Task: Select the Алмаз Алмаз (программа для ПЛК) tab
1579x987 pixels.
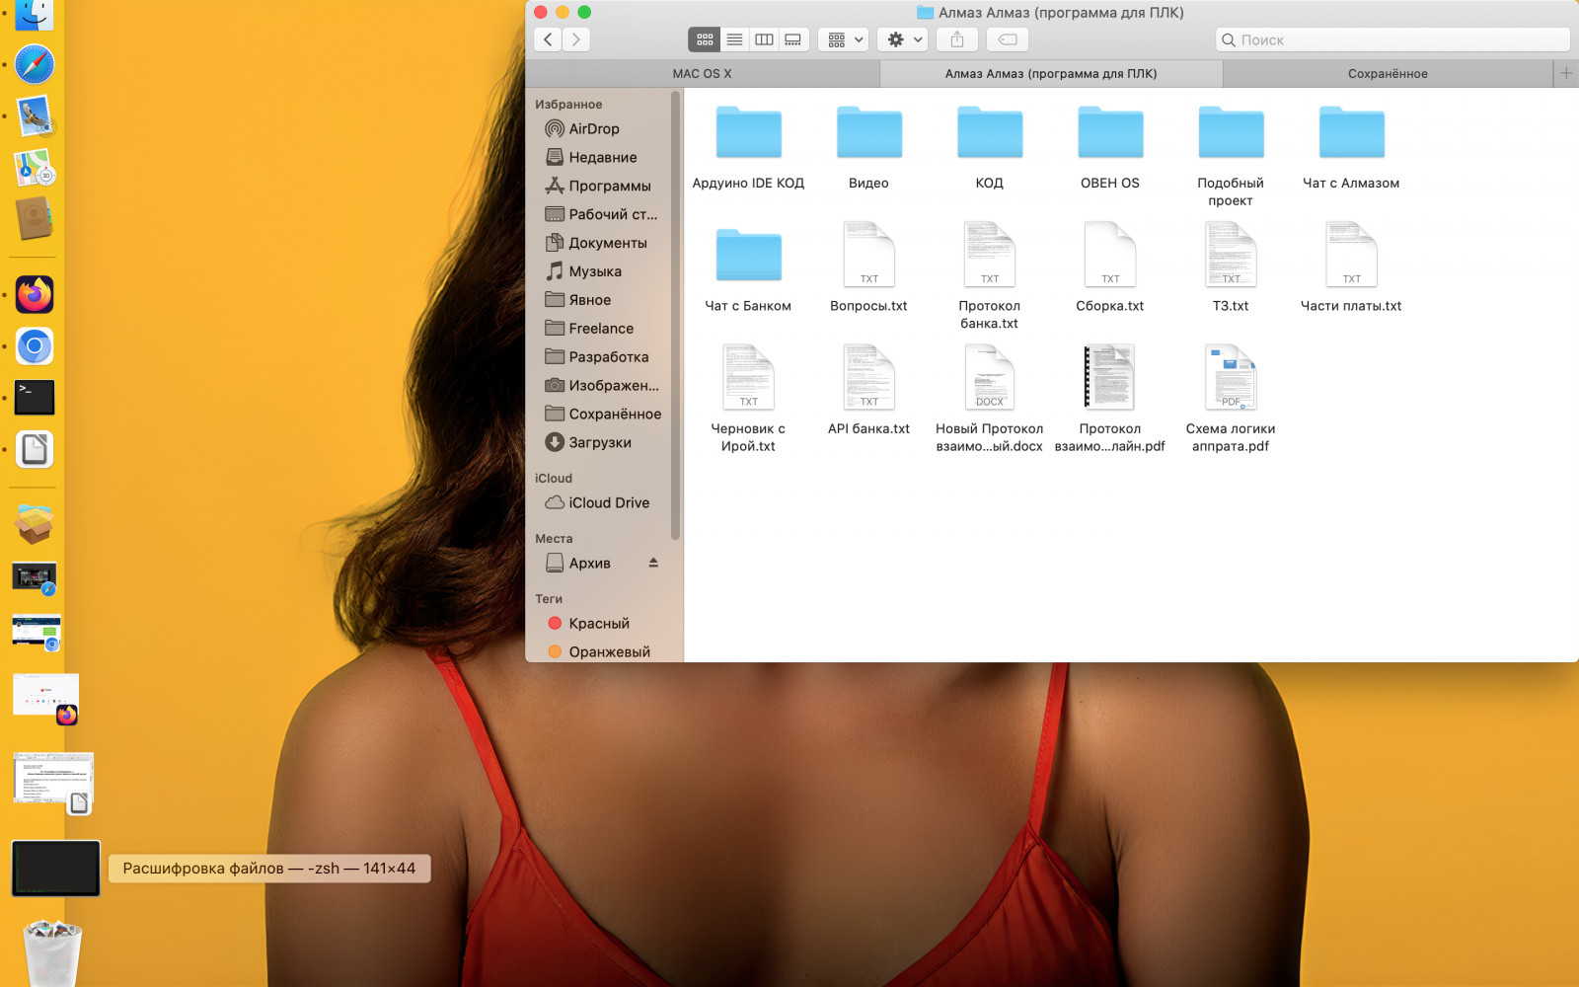Action: pyautogui.click(x=1051, y=74)
